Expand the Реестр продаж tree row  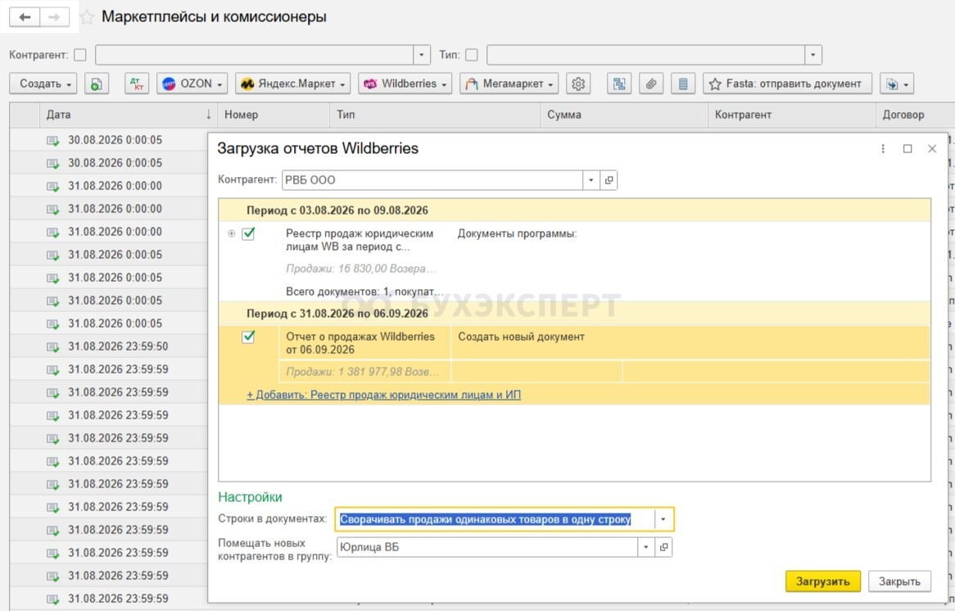(232, 233)
